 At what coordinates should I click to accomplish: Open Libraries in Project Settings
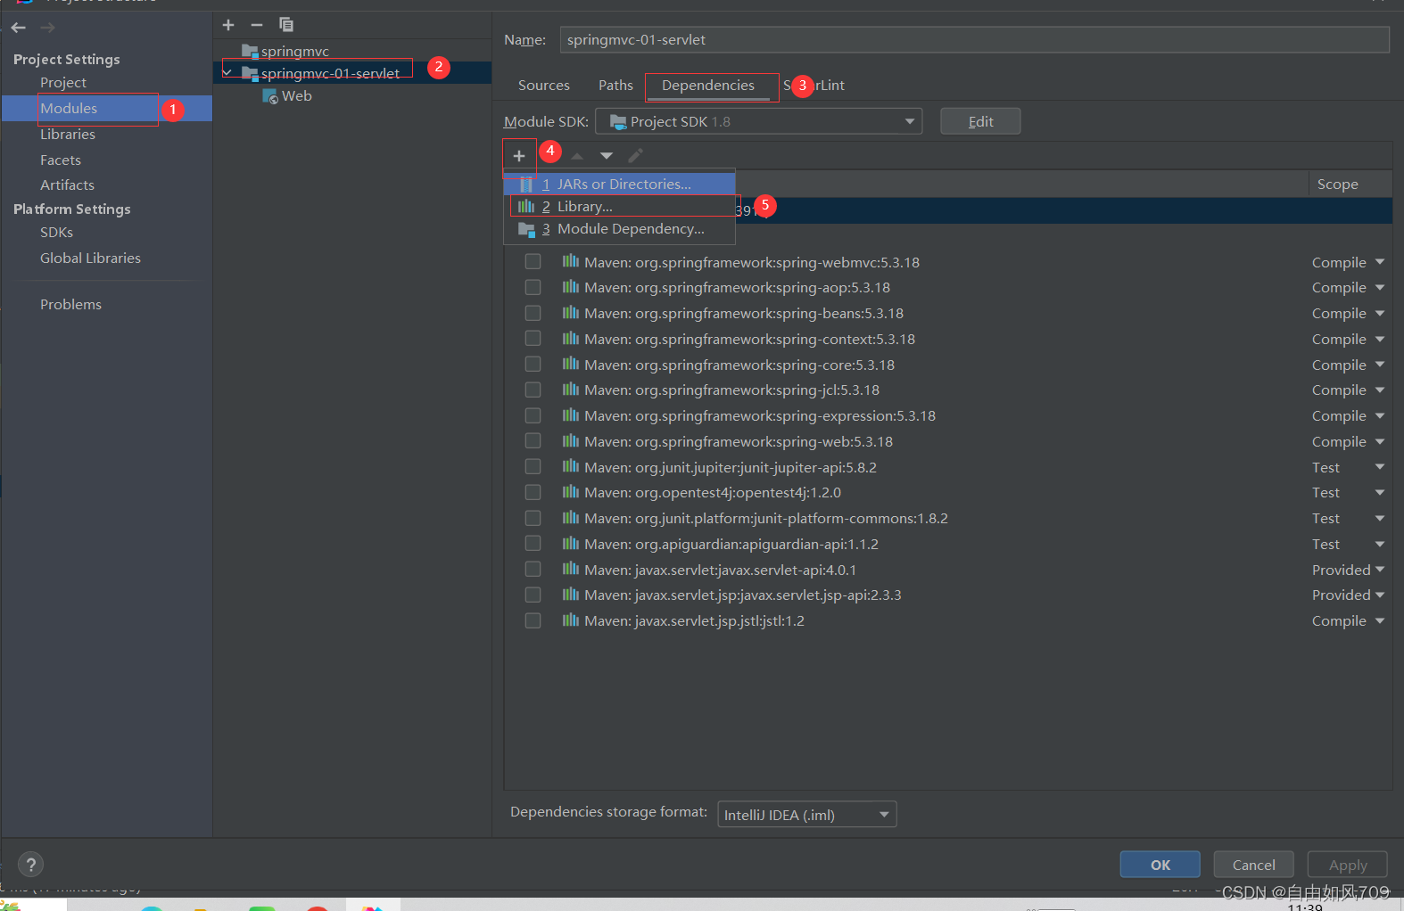click(68, 134)
